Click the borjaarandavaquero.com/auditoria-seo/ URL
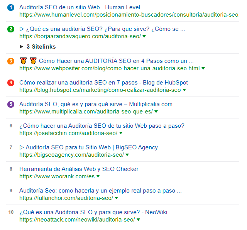Screen dimensions: 247x230 point(80,36)
